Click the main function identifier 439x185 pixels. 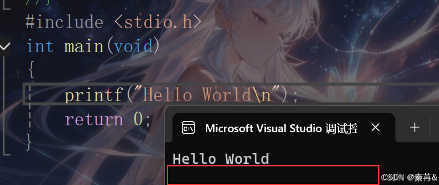coord(84,46)
